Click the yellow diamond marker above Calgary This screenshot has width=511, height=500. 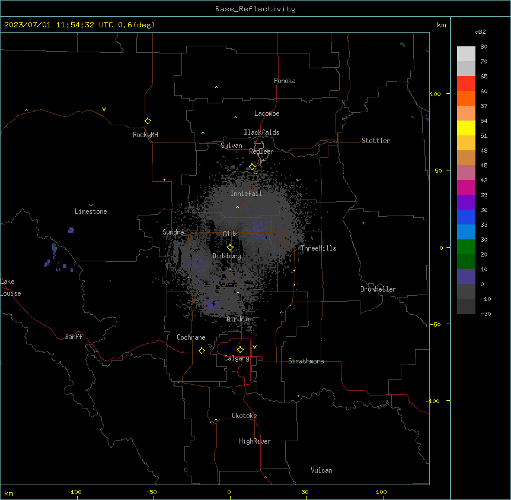tap(240, 350)
